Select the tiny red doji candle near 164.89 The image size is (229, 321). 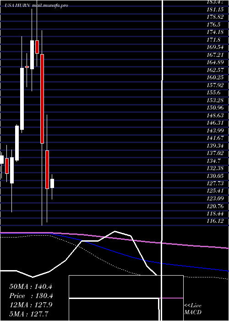(27, 67)
